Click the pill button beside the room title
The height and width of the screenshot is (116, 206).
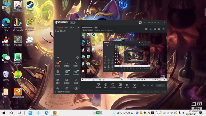pyautogui.click(x=96, y=28)
